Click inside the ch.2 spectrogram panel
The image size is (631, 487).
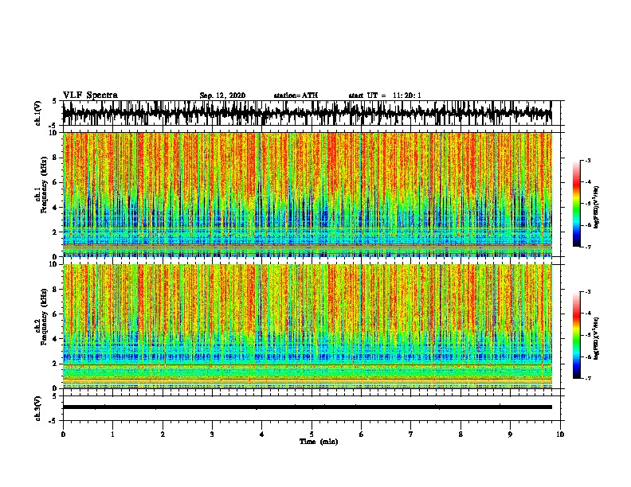[x=308, y=326]
